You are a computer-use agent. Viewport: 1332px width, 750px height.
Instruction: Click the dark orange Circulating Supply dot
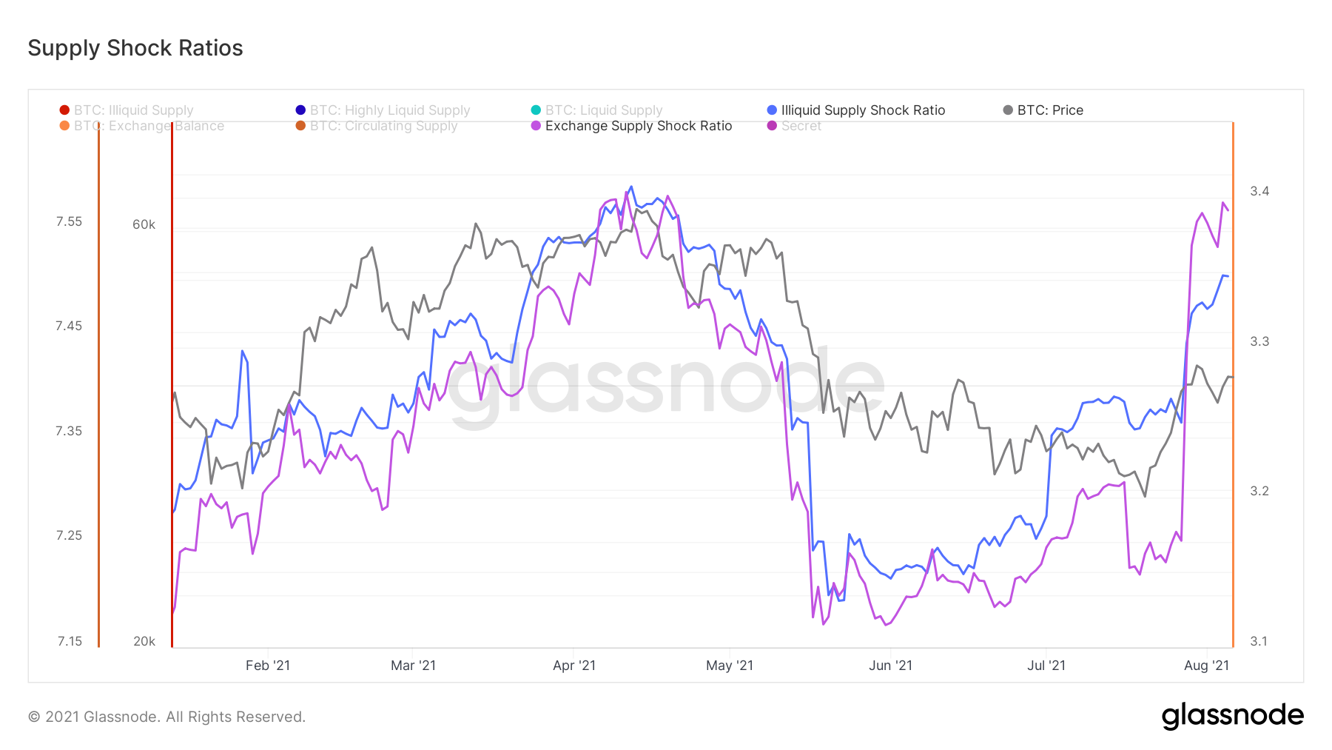click(300, 126)
